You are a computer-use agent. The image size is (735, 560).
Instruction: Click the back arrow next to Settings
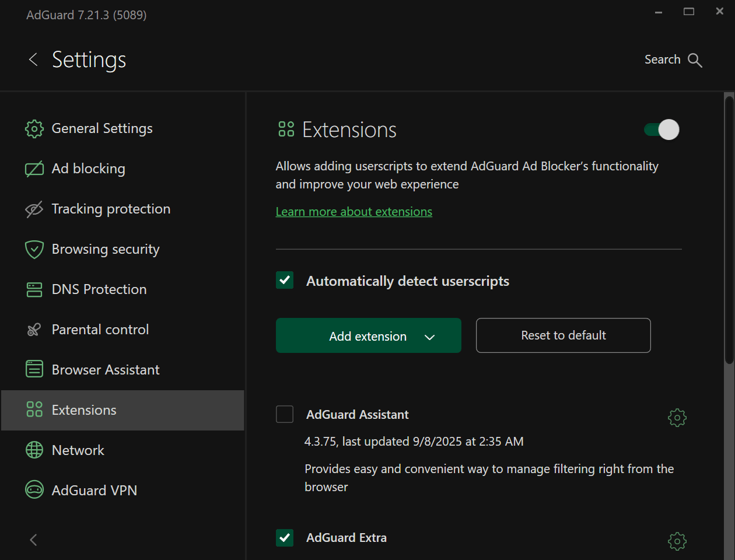(x=33, y=60)
